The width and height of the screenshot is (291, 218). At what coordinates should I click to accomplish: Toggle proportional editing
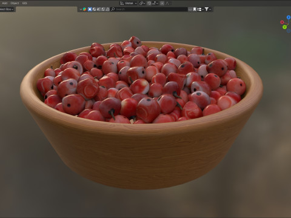tap(162, 3)
